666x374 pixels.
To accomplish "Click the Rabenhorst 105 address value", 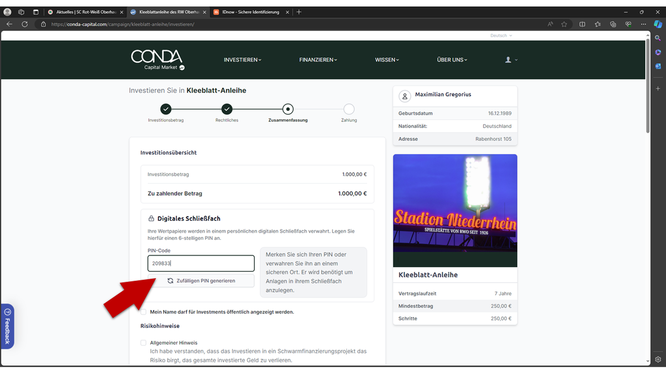I will point(493,139).
